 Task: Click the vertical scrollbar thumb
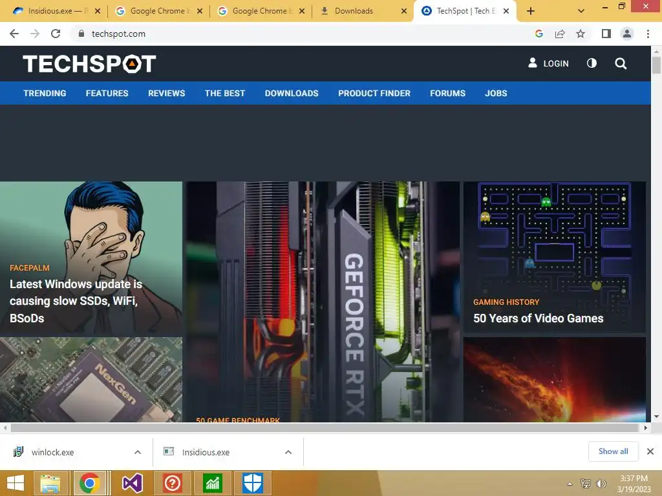656,65
